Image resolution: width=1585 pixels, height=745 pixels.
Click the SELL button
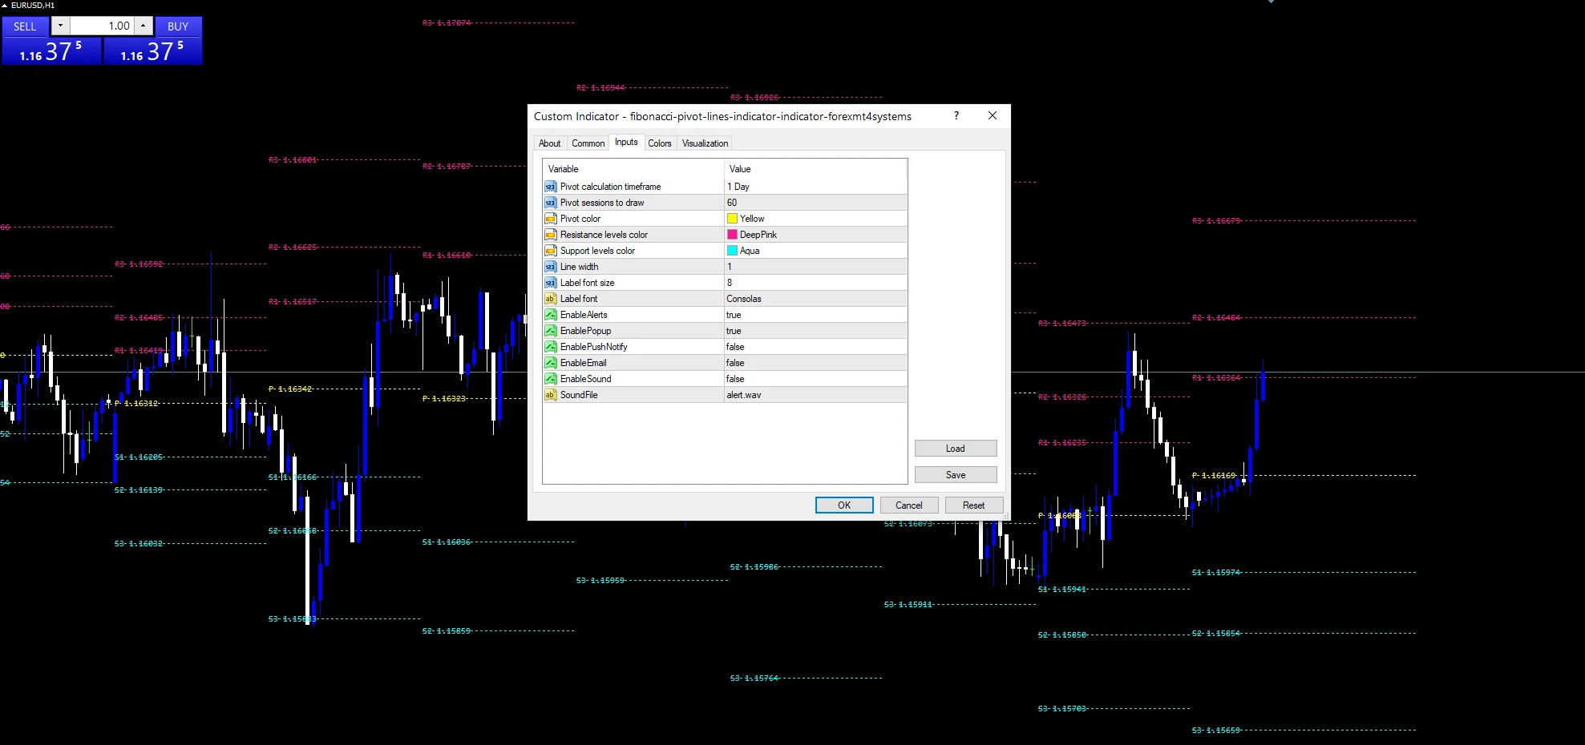(x=26, y=26)
